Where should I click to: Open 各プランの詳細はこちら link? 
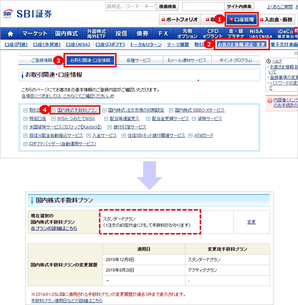pyautogui.click(x=54, y=228)
